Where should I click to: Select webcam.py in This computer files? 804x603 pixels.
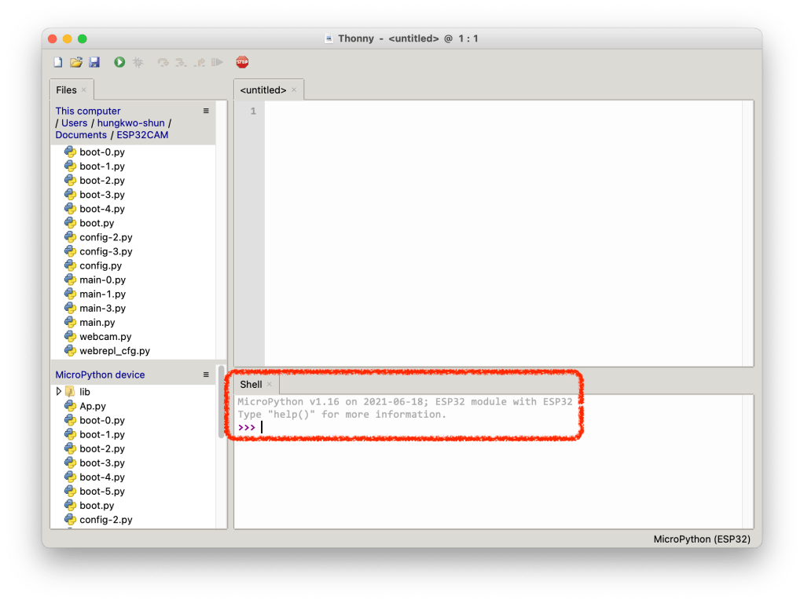click(x=105, y=336)
